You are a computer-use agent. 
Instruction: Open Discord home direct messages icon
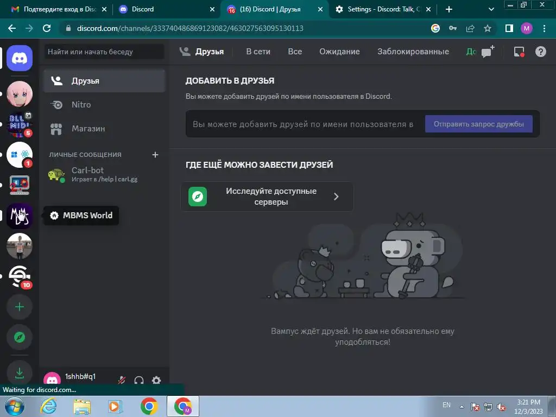click(x=20, y=58)
